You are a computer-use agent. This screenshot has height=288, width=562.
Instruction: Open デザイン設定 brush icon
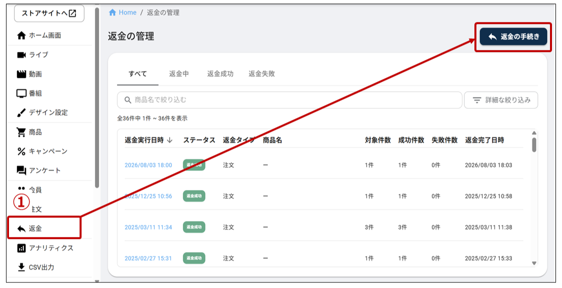22,113
